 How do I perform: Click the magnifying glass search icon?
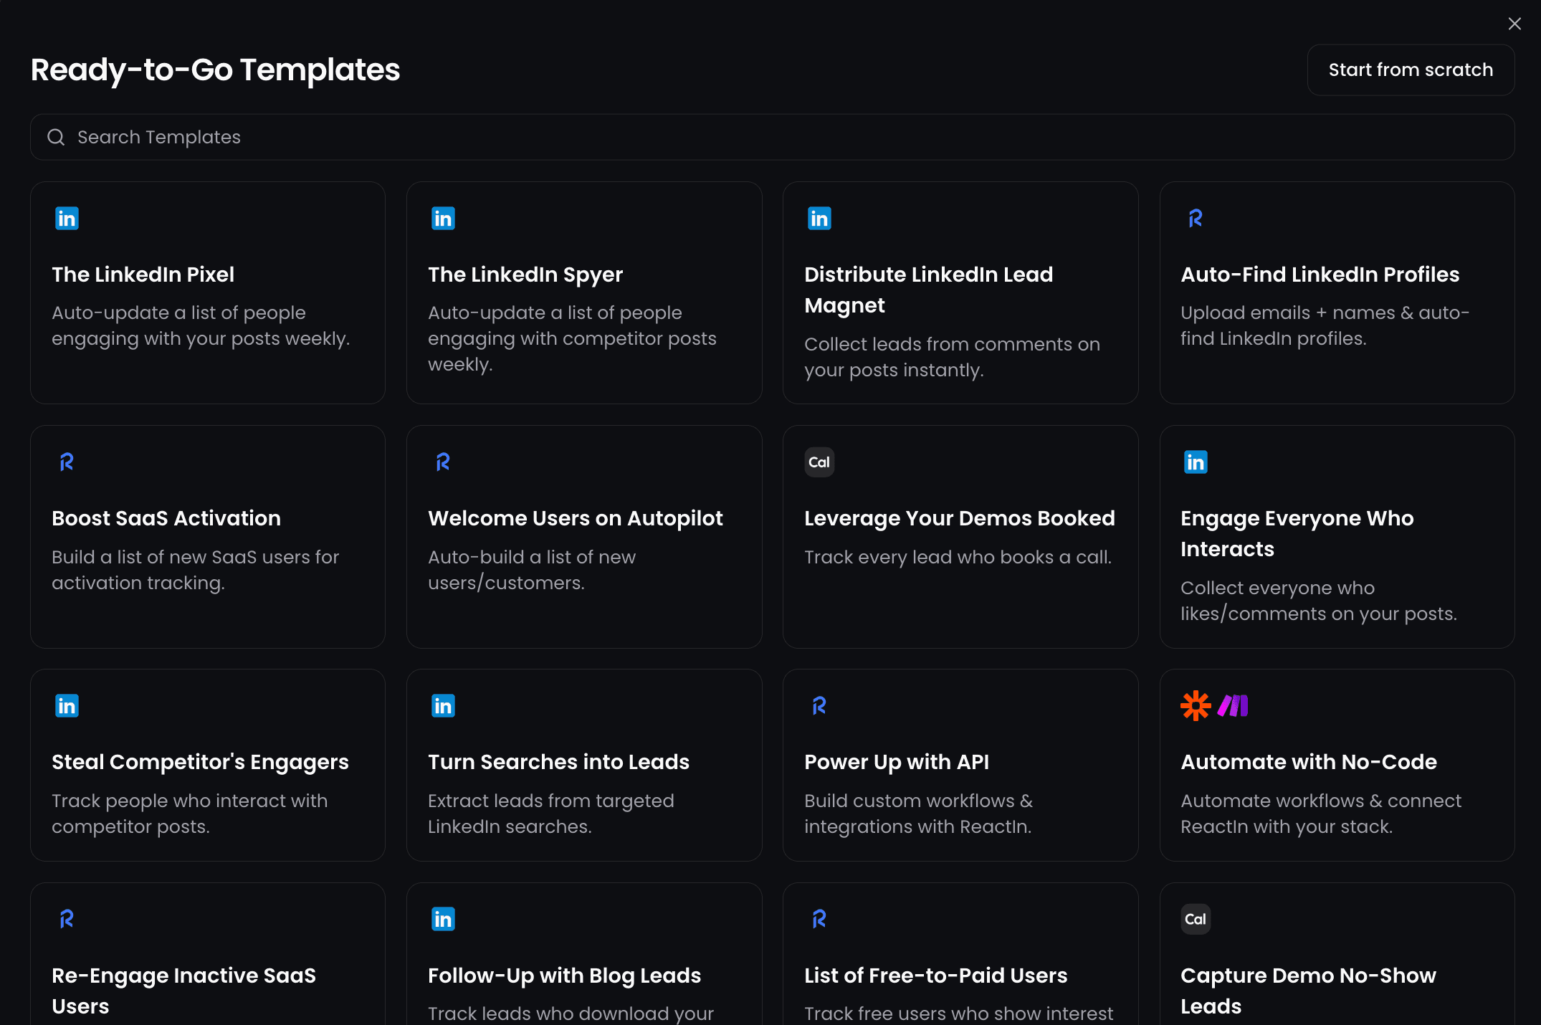point(56,137)
